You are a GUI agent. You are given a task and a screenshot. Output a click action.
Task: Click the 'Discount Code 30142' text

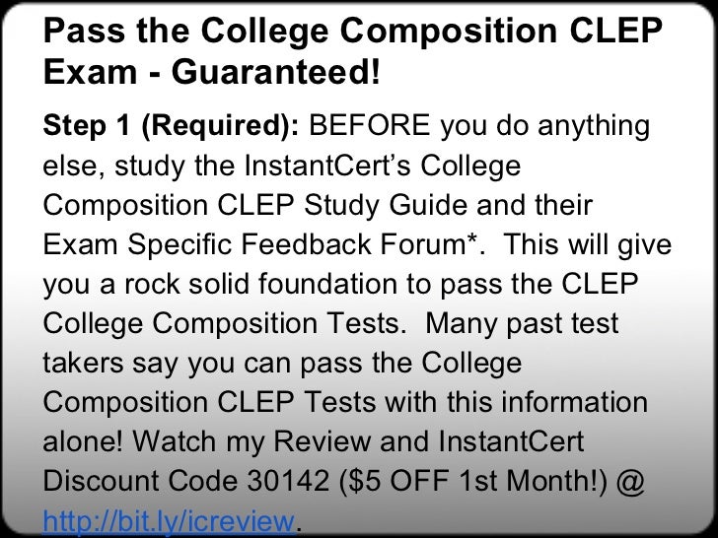185,481
